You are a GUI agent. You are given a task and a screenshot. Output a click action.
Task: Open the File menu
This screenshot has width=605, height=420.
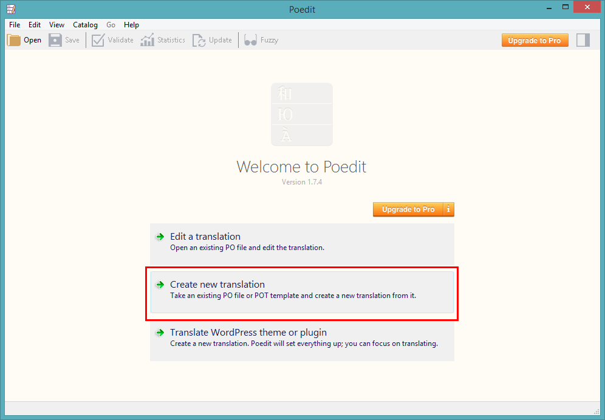[x=15, y=25]
